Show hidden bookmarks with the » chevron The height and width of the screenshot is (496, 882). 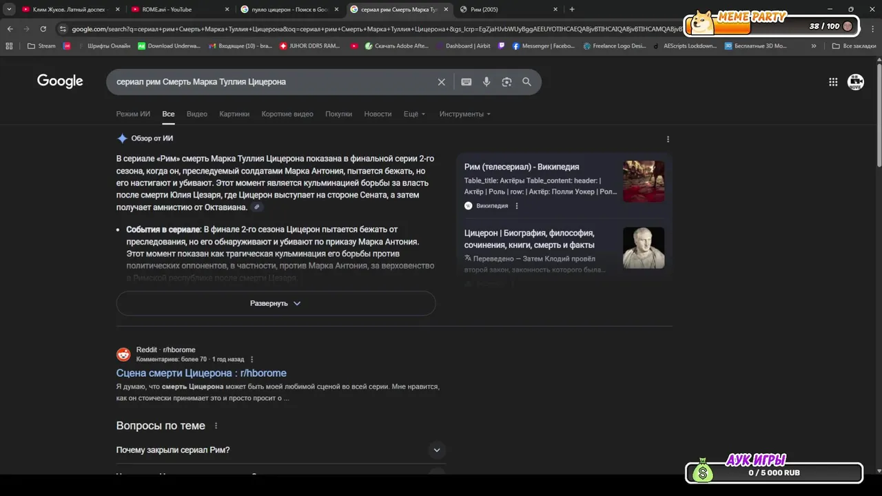tap(814, 46)
